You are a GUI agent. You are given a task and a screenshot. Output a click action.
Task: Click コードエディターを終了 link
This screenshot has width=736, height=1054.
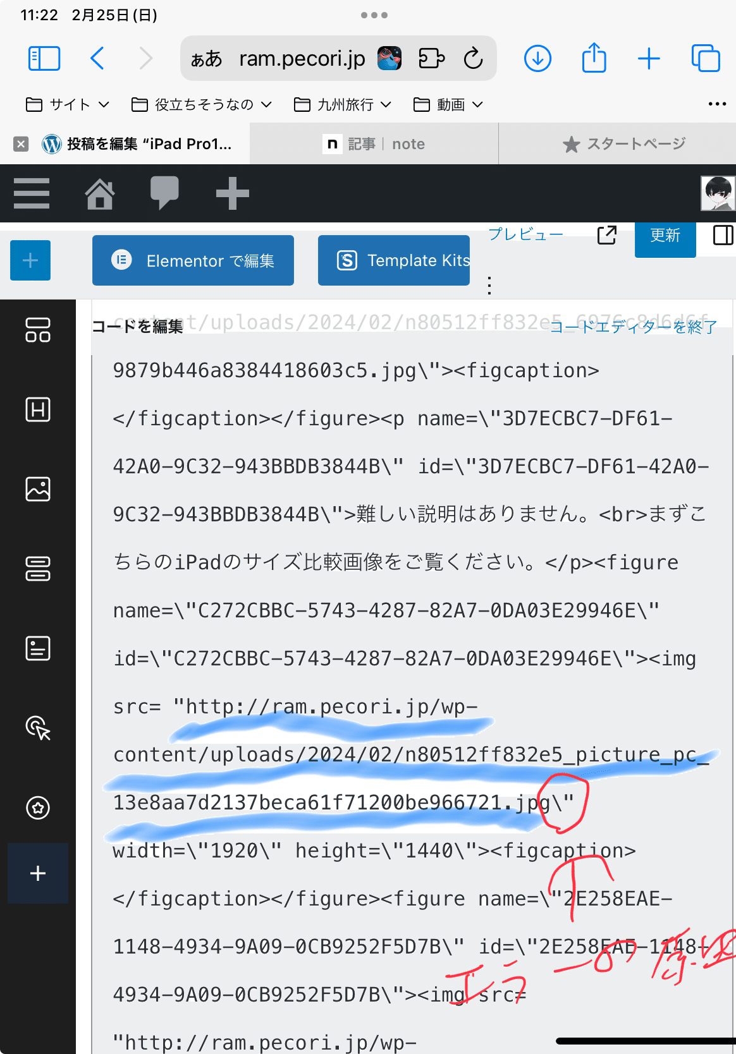[634, 327]
